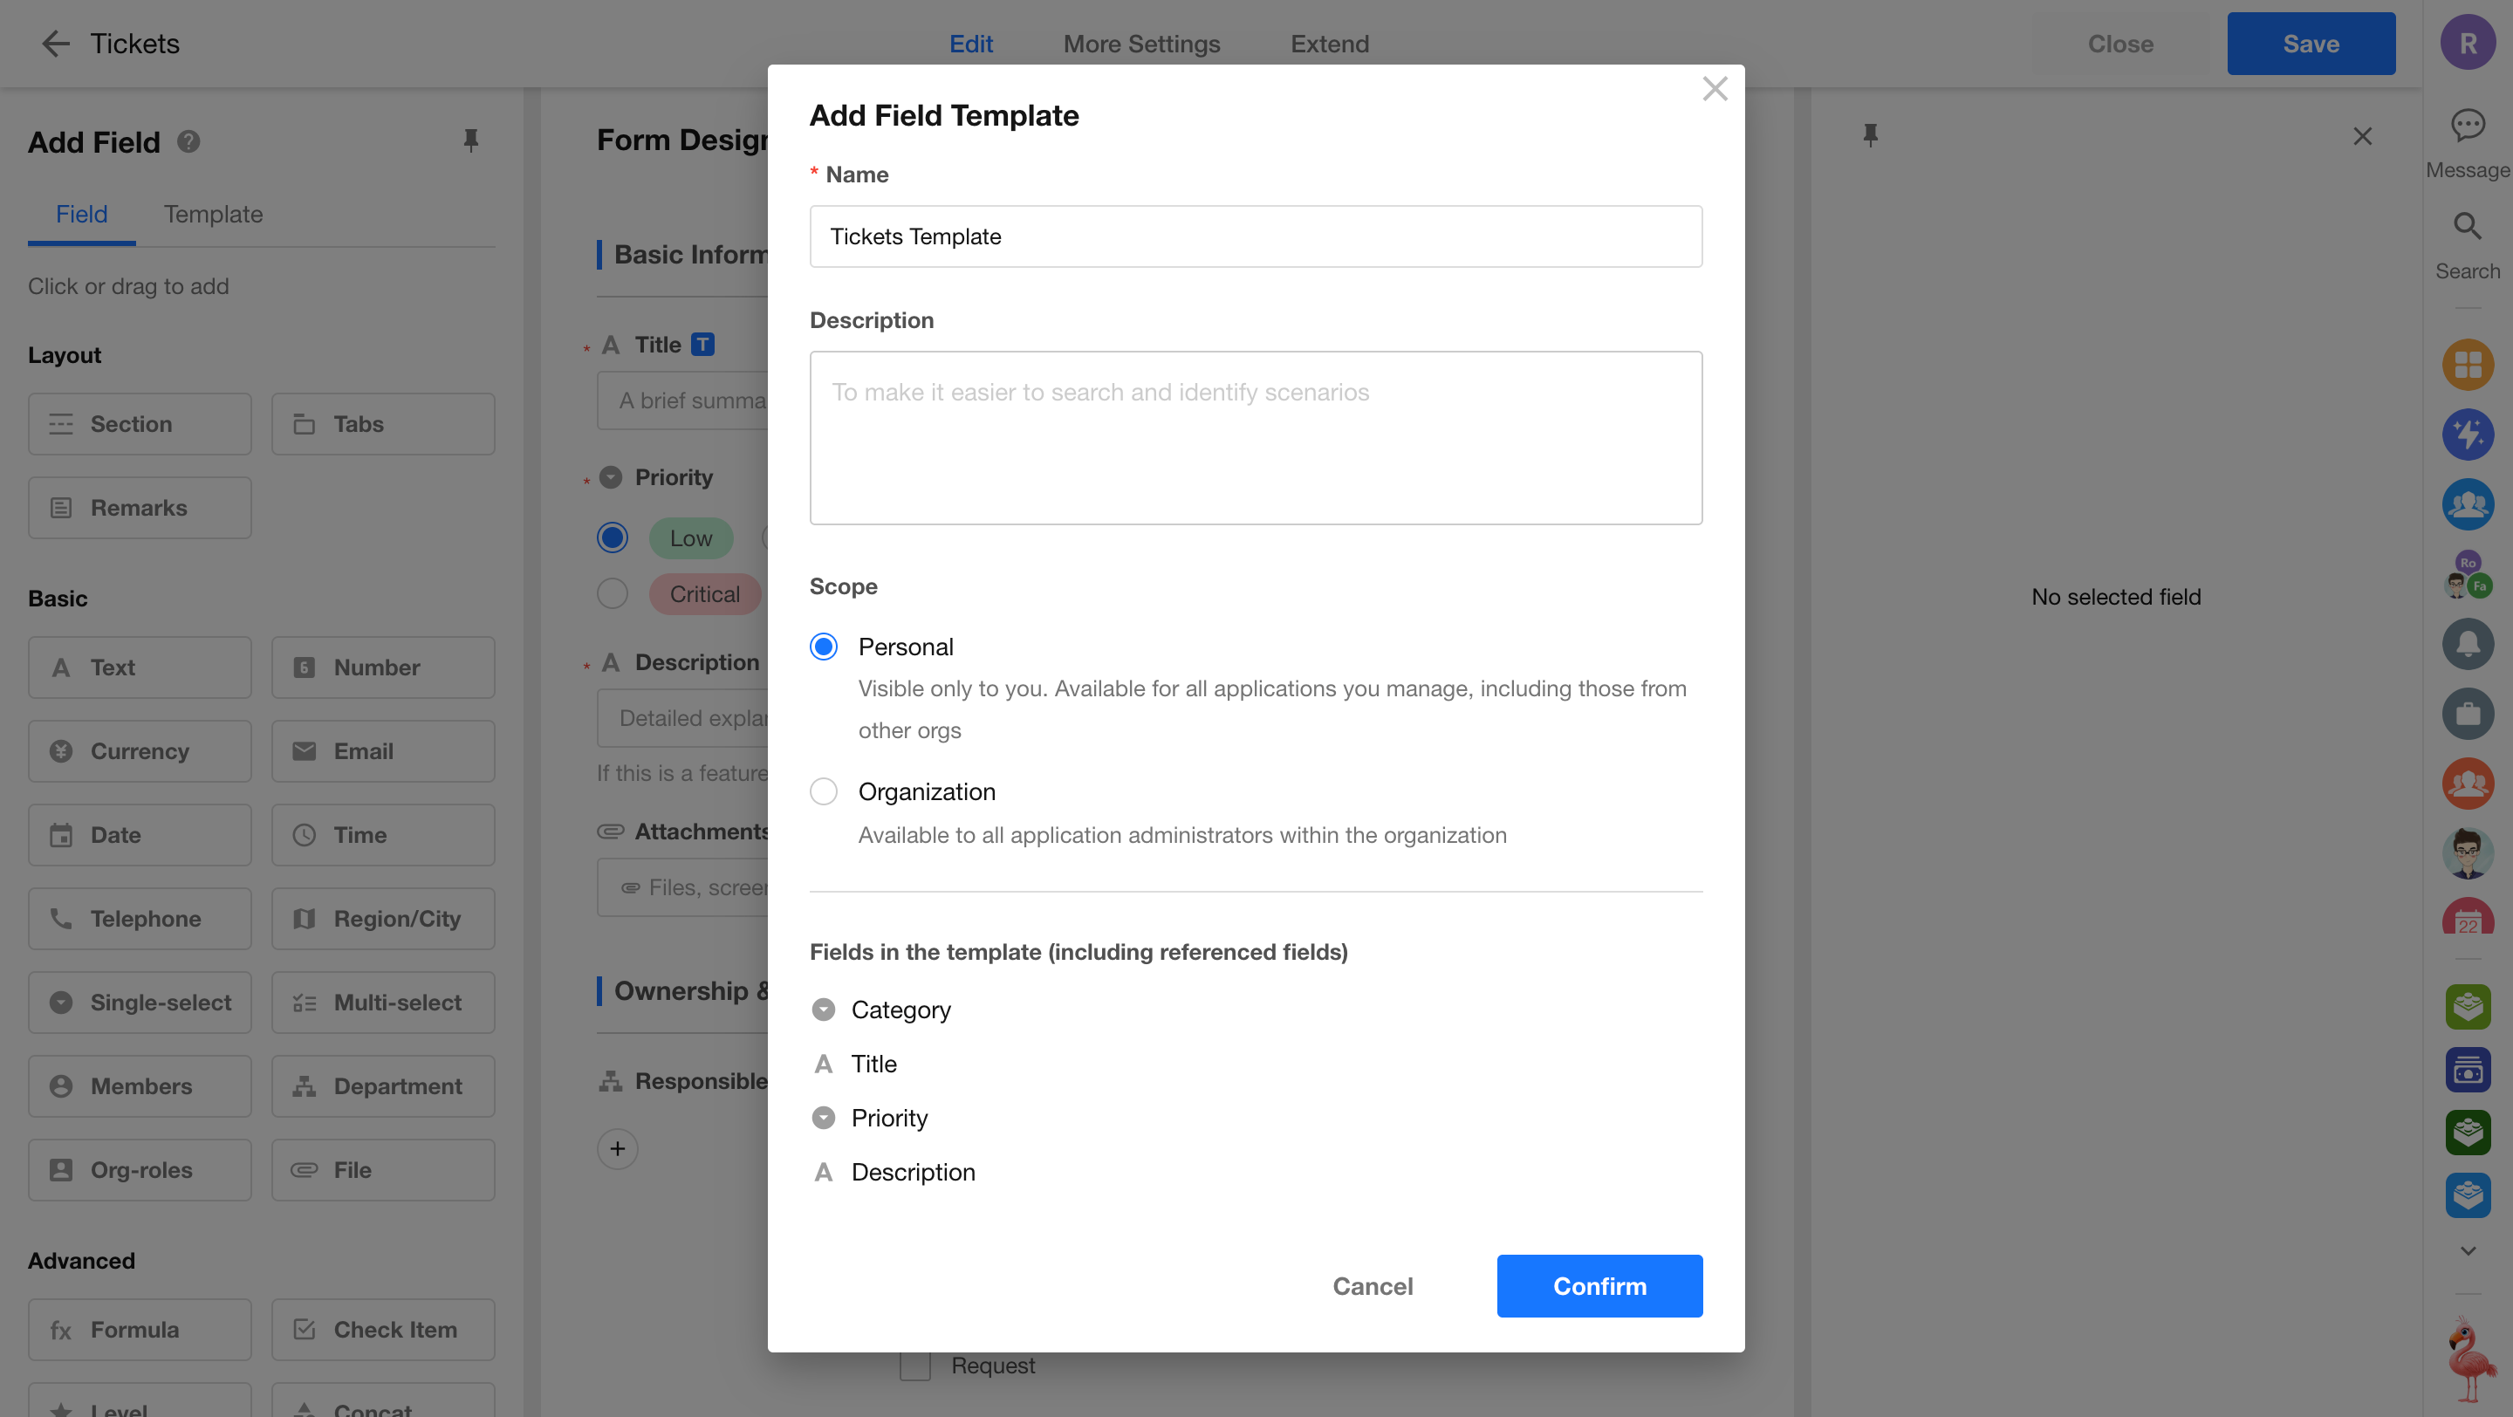Select the Low priority radio button
The width and height of the screenshot is (2513, 1417).
click(612, 538)
